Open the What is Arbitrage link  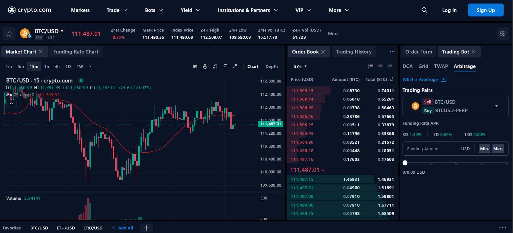420,80
